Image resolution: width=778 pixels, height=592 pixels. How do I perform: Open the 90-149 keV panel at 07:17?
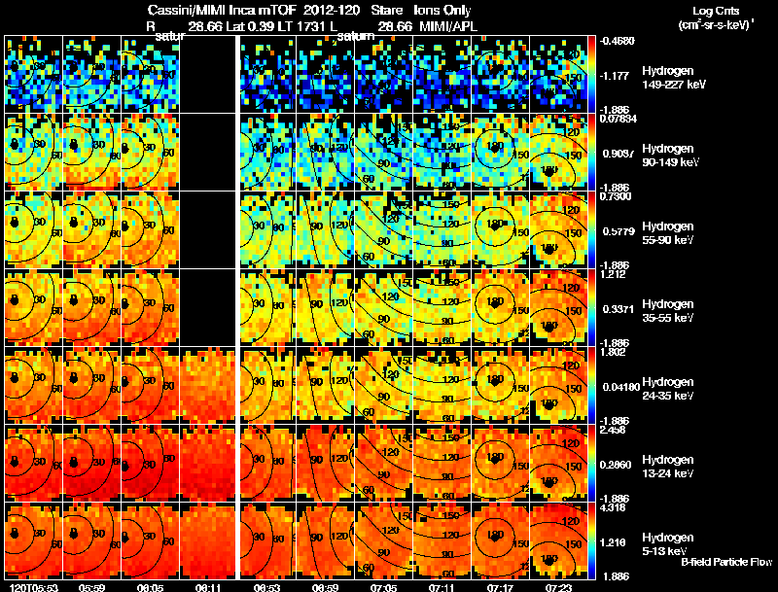pyautogui.click(x=501, y=152)
